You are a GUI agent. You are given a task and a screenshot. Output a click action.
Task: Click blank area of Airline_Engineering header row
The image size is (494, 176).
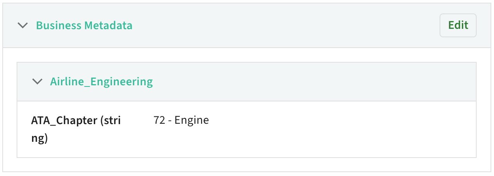(x=309, y=81)
